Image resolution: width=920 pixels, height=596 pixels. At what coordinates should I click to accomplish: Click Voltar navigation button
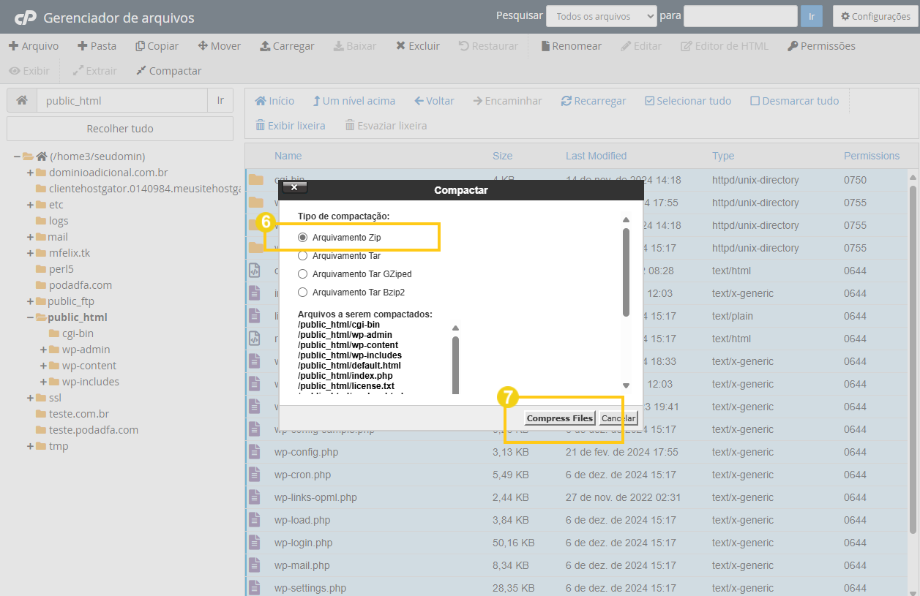click(x=434, y=101)
